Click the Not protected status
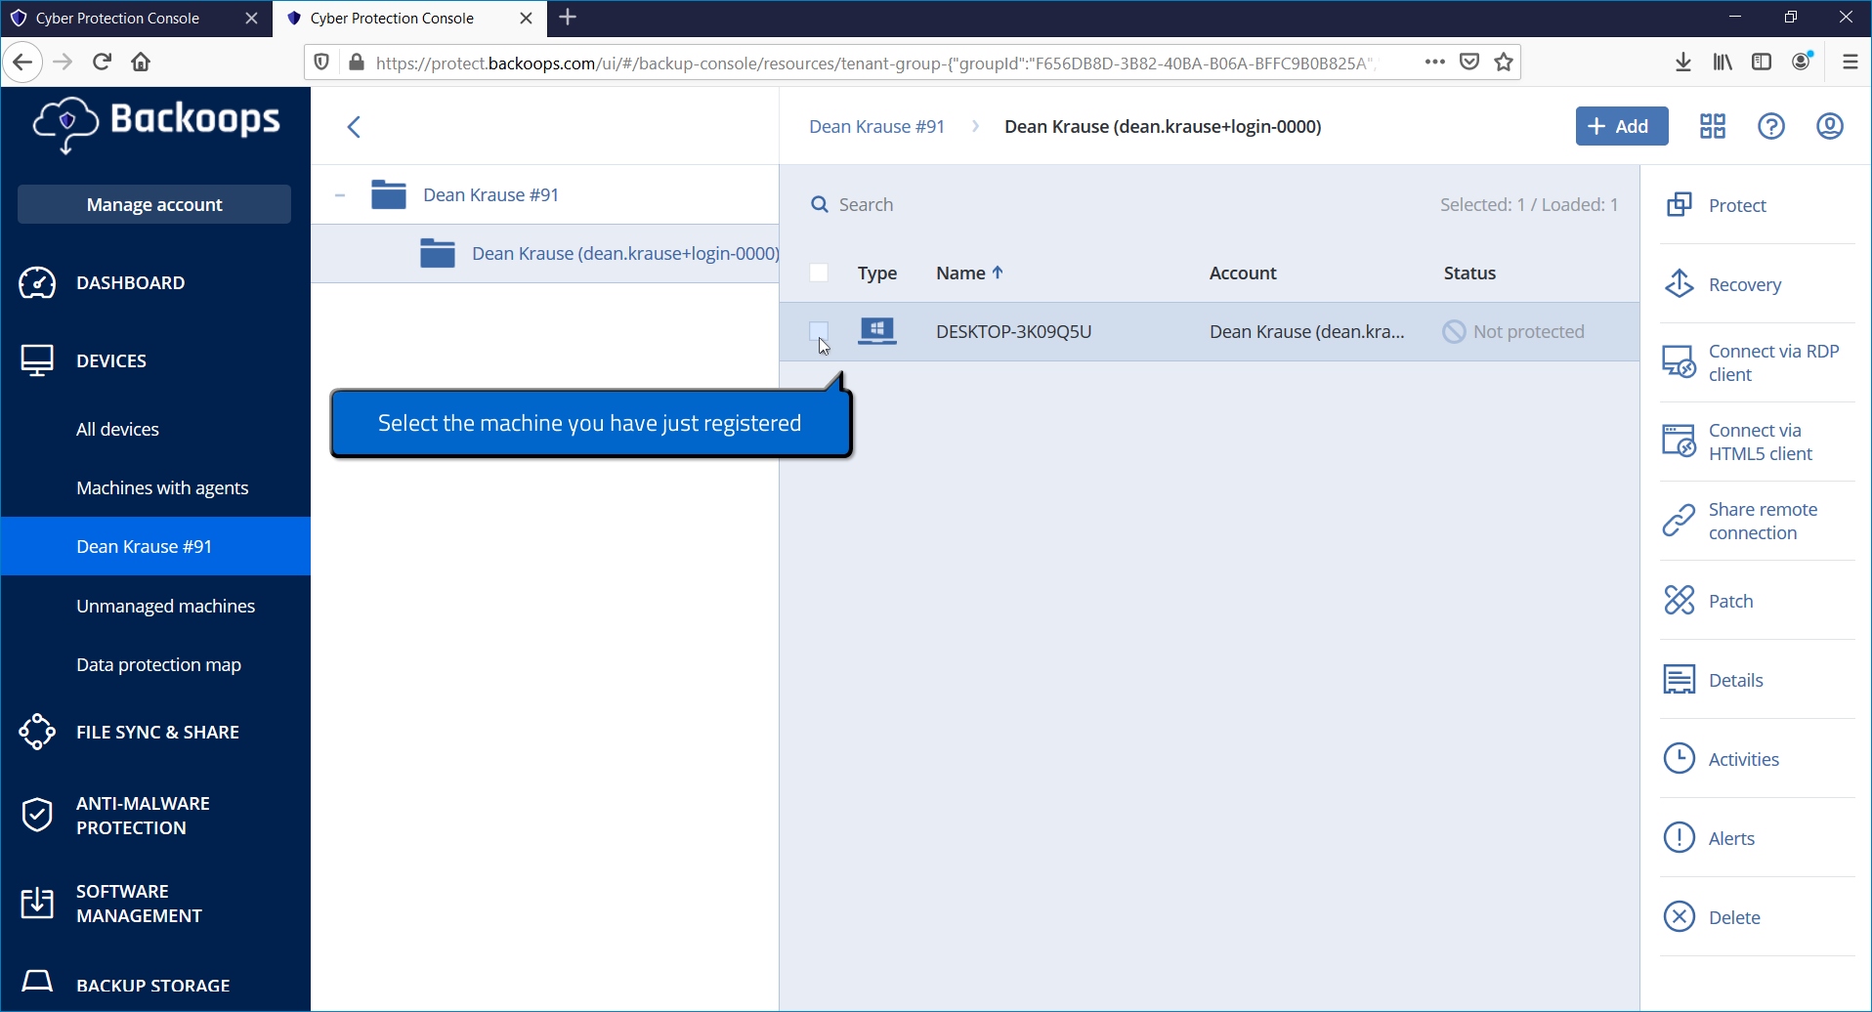The height and width of the screenshot is (1012, 1872). click(x=1514, y=331)
